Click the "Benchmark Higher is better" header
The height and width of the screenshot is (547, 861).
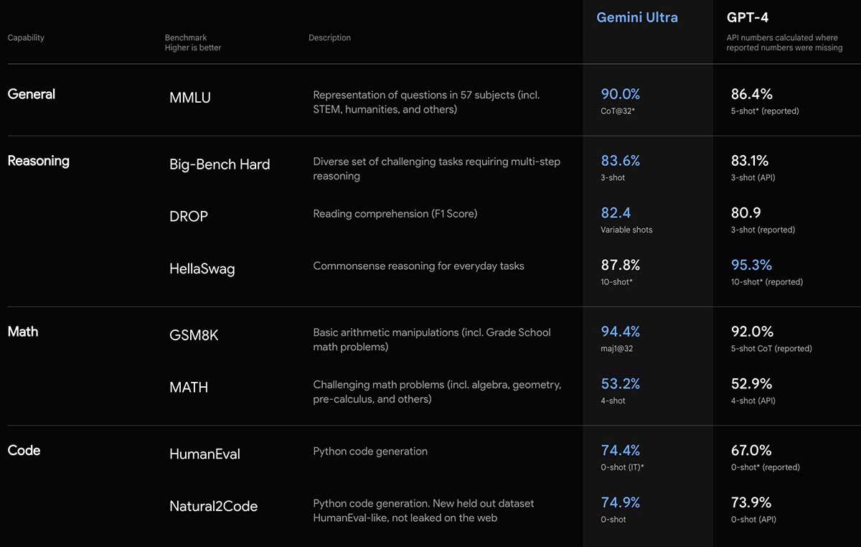[193, 42]
